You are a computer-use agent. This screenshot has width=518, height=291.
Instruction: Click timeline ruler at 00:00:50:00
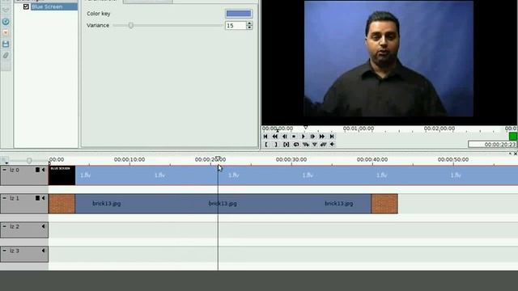pos(453,160)
